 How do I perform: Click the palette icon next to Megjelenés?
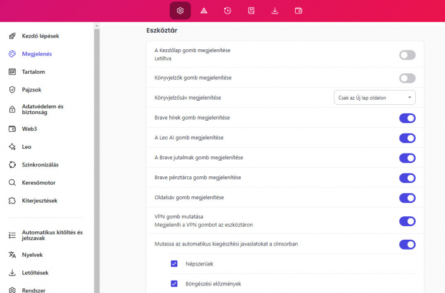(12, 54)
